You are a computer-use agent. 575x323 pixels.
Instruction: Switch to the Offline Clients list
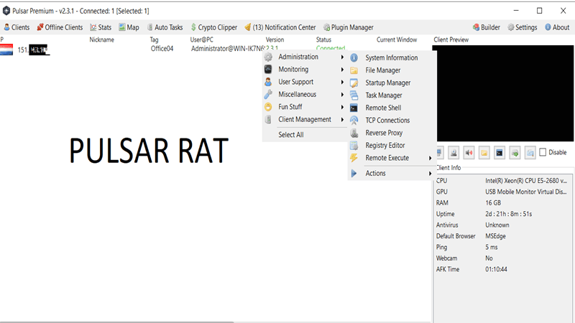(60, 27)
